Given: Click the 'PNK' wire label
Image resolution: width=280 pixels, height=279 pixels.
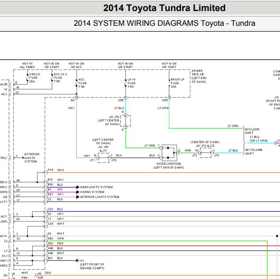Looking at the screenshot, I should [24, 278].
